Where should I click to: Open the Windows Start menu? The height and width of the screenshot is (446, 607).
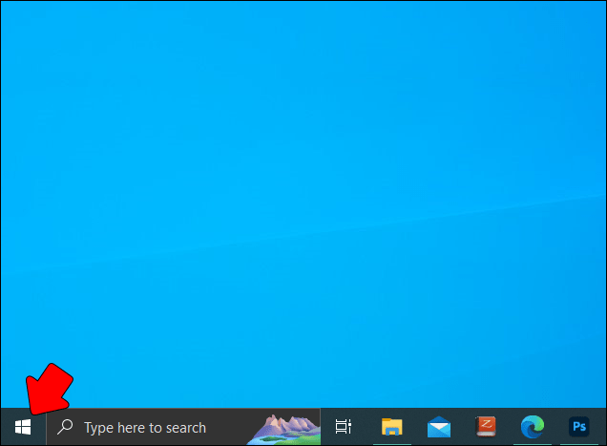pos(23,427)
